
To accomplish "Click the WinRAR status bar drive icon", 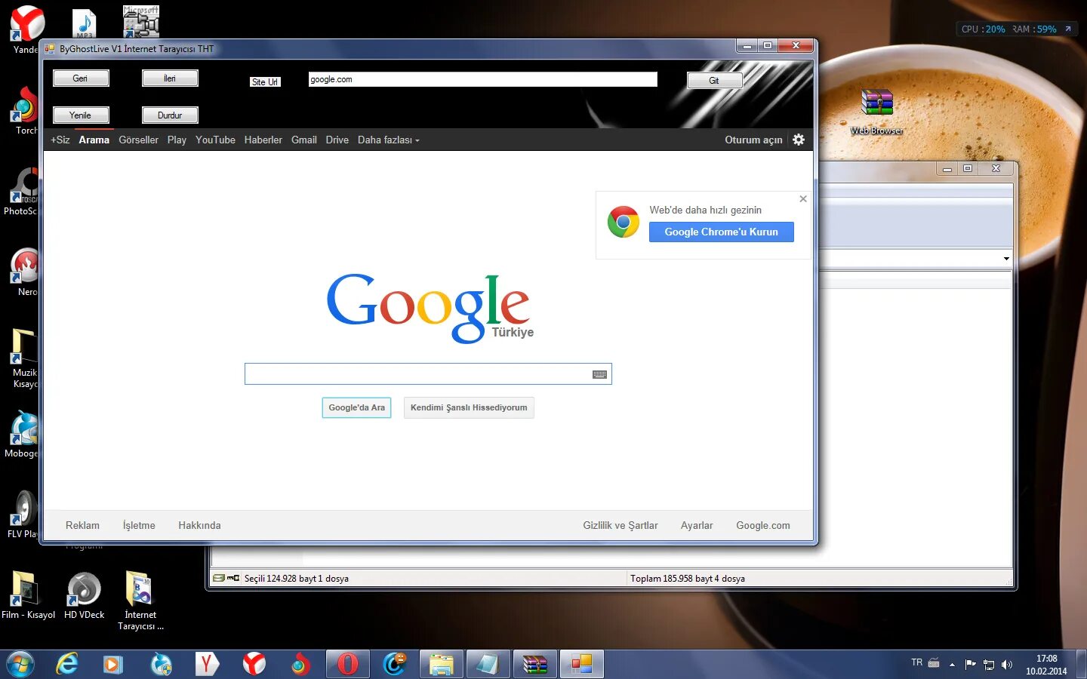I will pyautogui.click(x=219, y=578).
